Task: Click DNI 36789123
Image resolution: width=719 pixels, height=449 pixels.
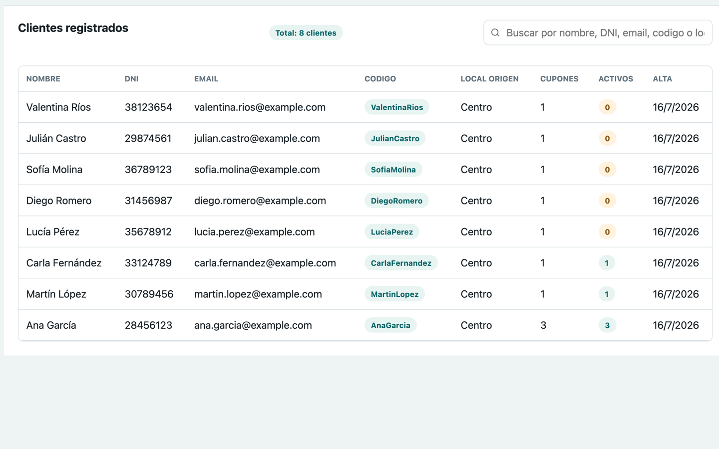Action: [148, 170]
